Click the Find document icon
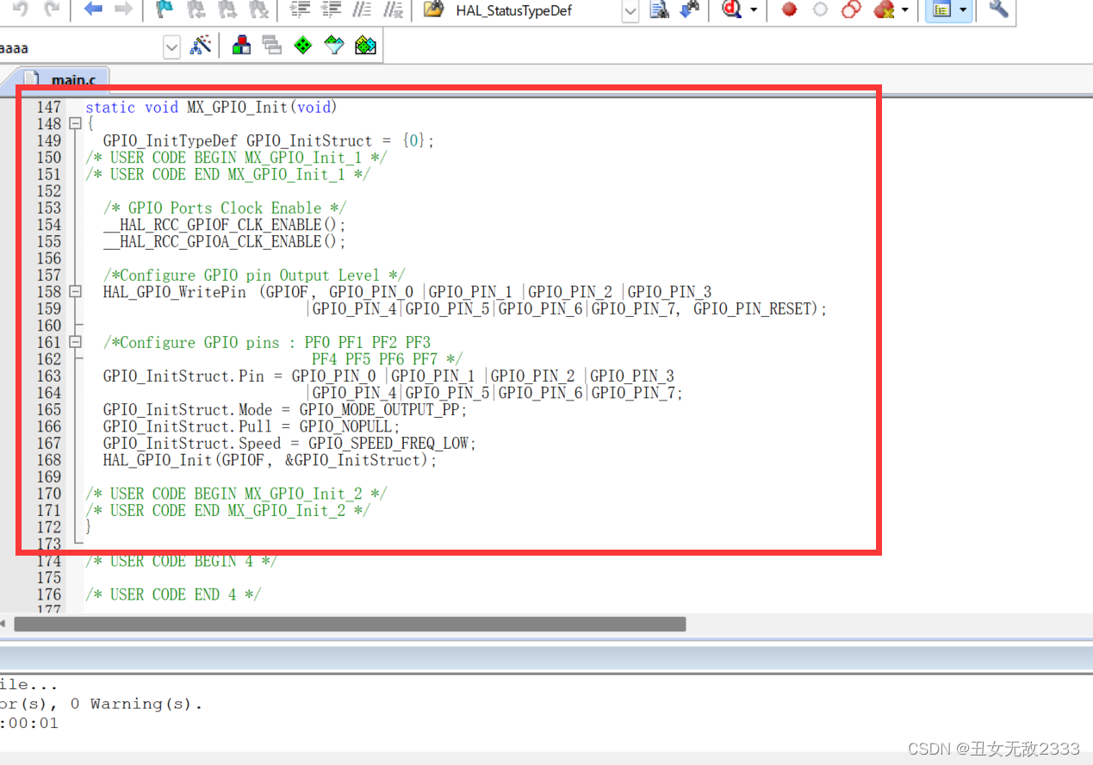 pyautogui.click(x=660, y=9)
